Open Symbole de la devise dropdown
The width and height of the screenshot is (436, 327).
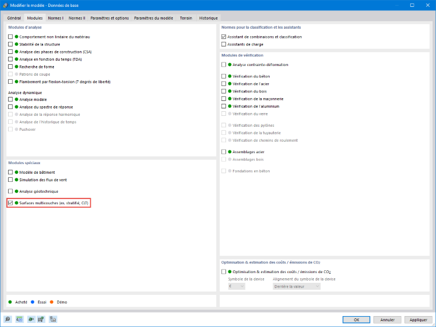click(x=236, y=286)
